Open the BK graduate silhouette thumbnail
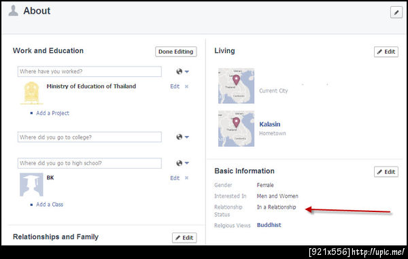This screenshot has width=408, height=259. (x=31, y=185)
